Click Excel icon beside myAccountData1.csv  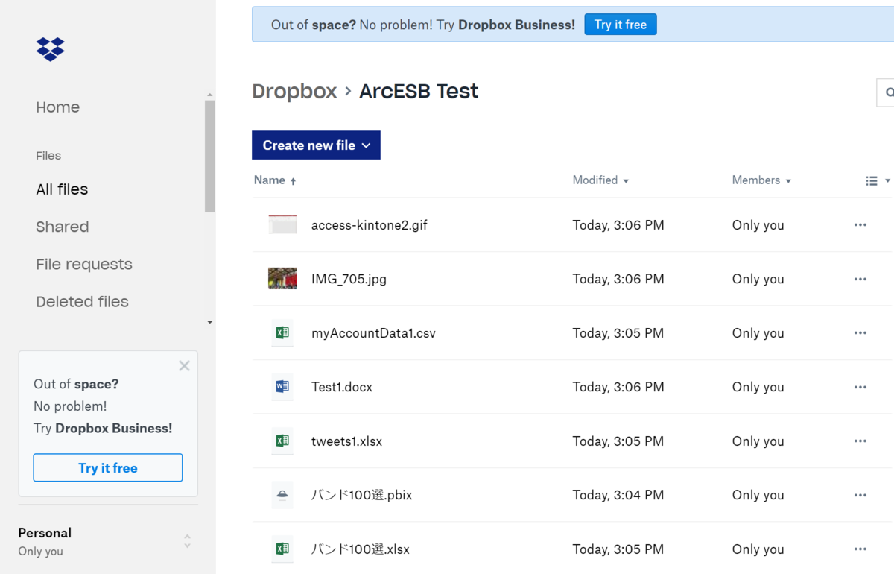[282, 332]
